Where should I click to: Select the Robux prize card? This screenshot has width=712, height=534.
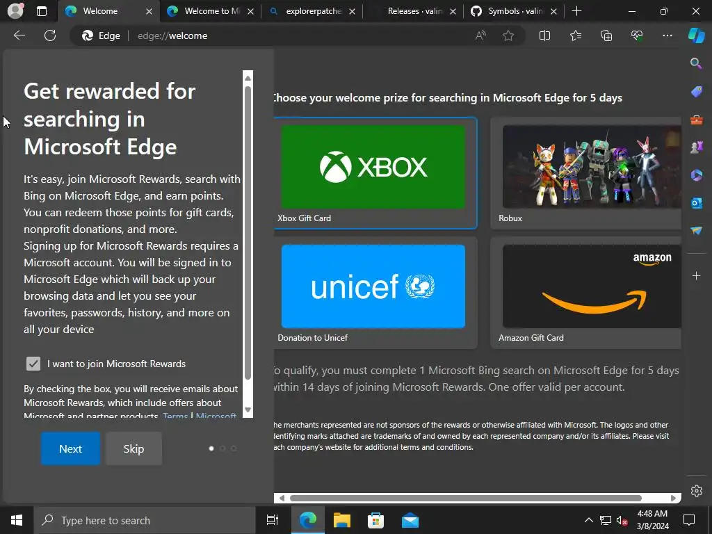[x=585, y=173]
